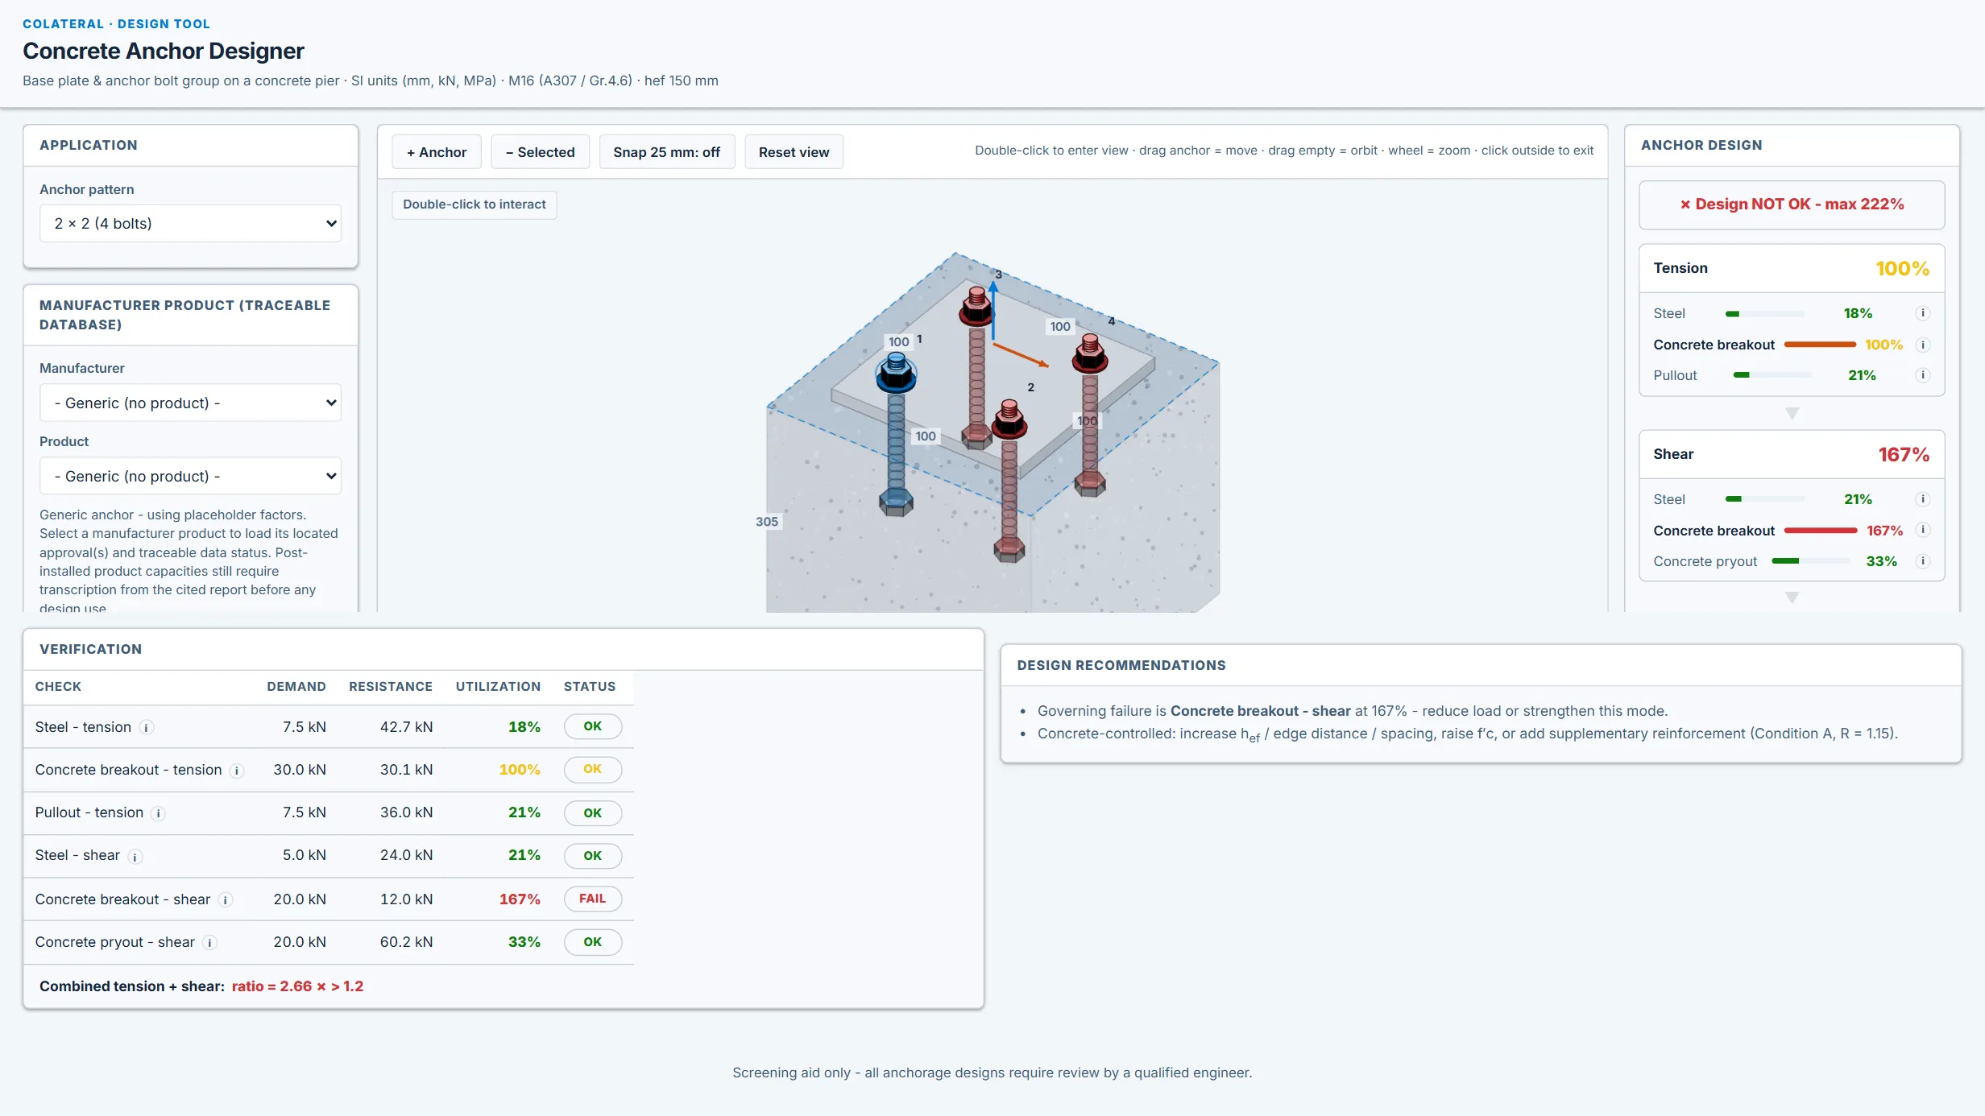Show info for Concrete breakout - tension row
The height and width of the screenshot is (1116, 1985).
click(x=237, y=771)
